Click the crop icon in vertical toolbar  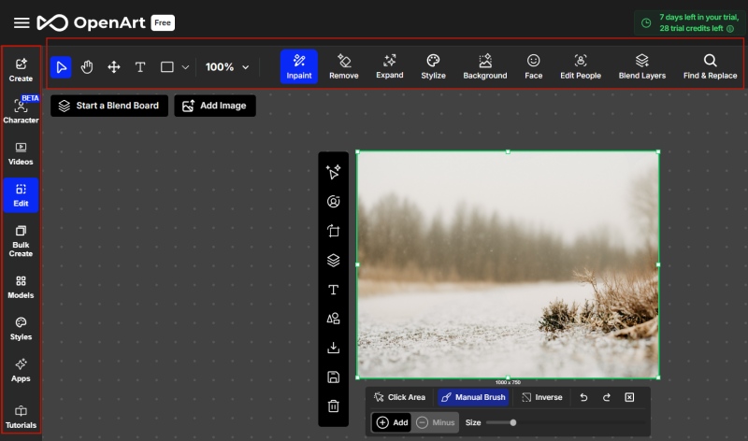333,231
